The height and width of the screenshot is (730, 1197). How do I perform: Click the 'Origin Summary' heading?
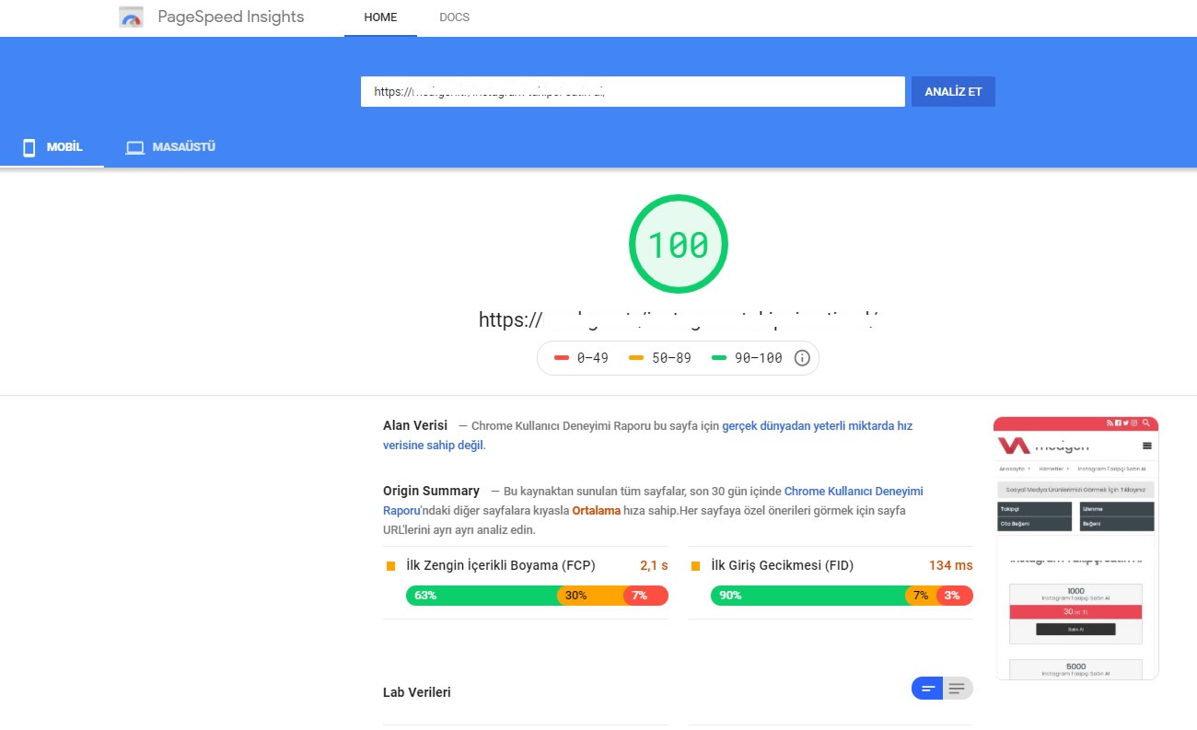pos(431,491)
